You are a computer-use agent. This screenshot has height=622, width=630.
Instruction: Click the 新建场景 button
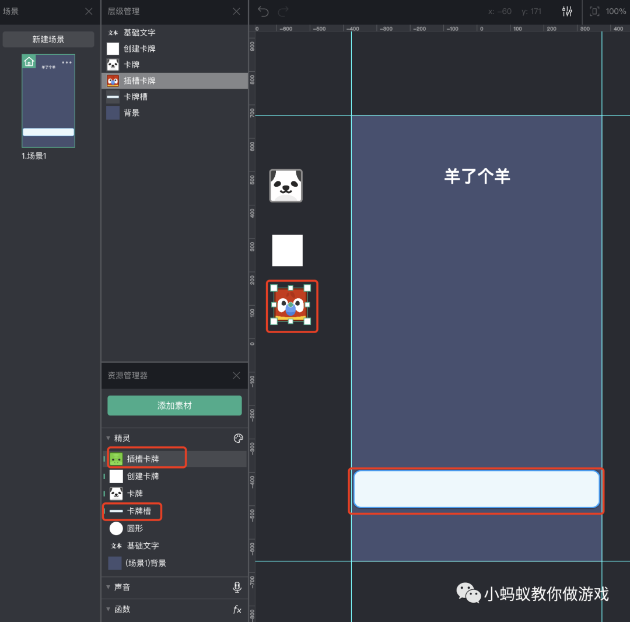point(48,39)
